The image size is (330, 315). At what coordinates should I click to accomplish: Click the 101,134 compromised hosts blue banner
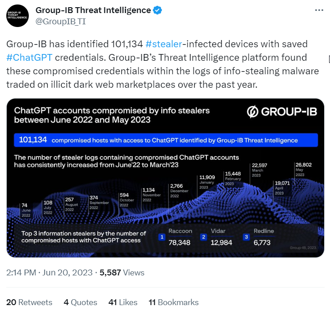point(166,140)
